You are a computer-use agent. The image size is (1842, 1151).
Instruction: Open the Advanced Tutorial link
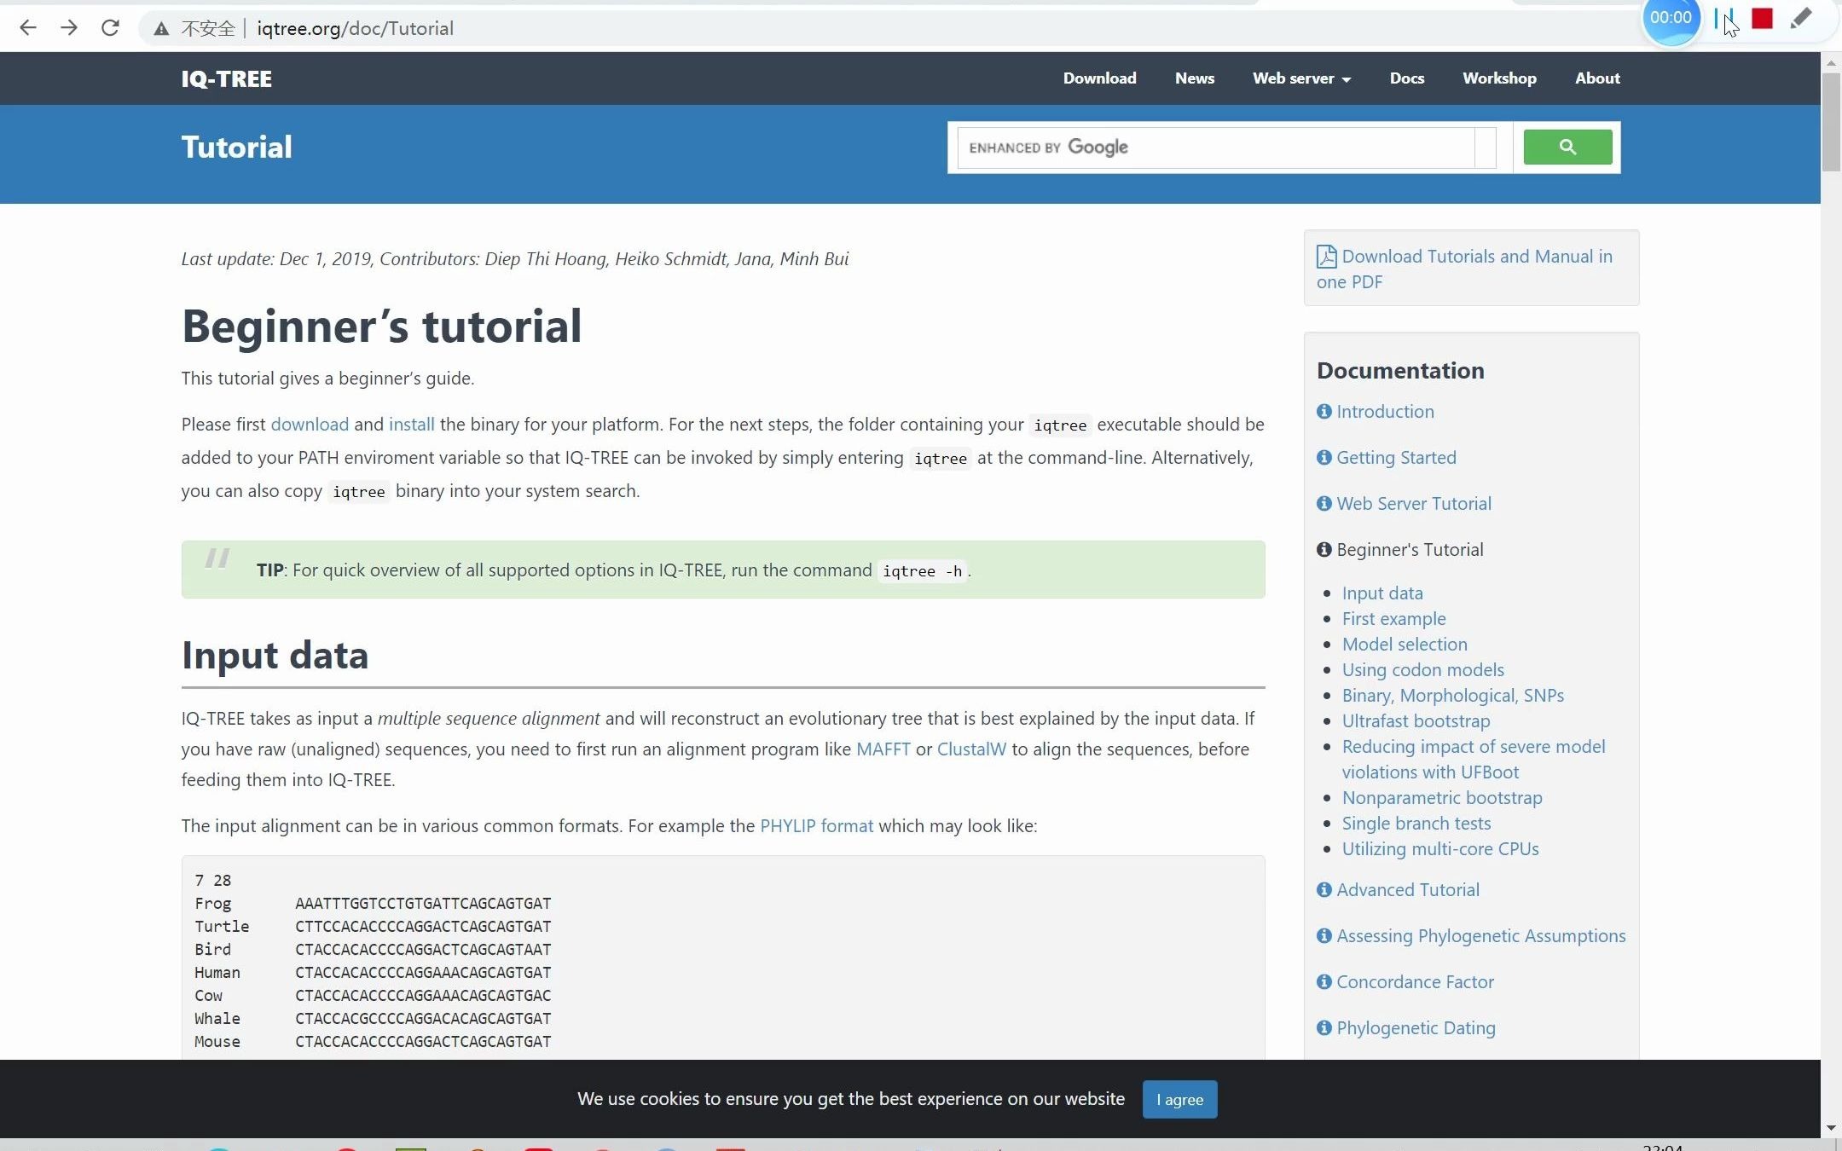pyautogui.click(x=1408, y=890)
